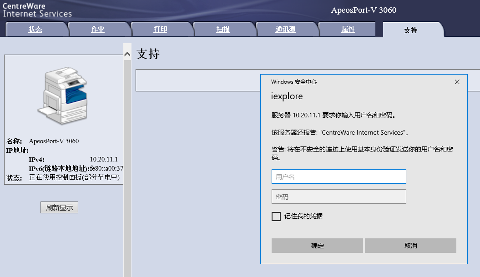The width and height of the screenshot is (480, 277).
Task: Click the 刷新显示 button
Action: coord(59,207)
